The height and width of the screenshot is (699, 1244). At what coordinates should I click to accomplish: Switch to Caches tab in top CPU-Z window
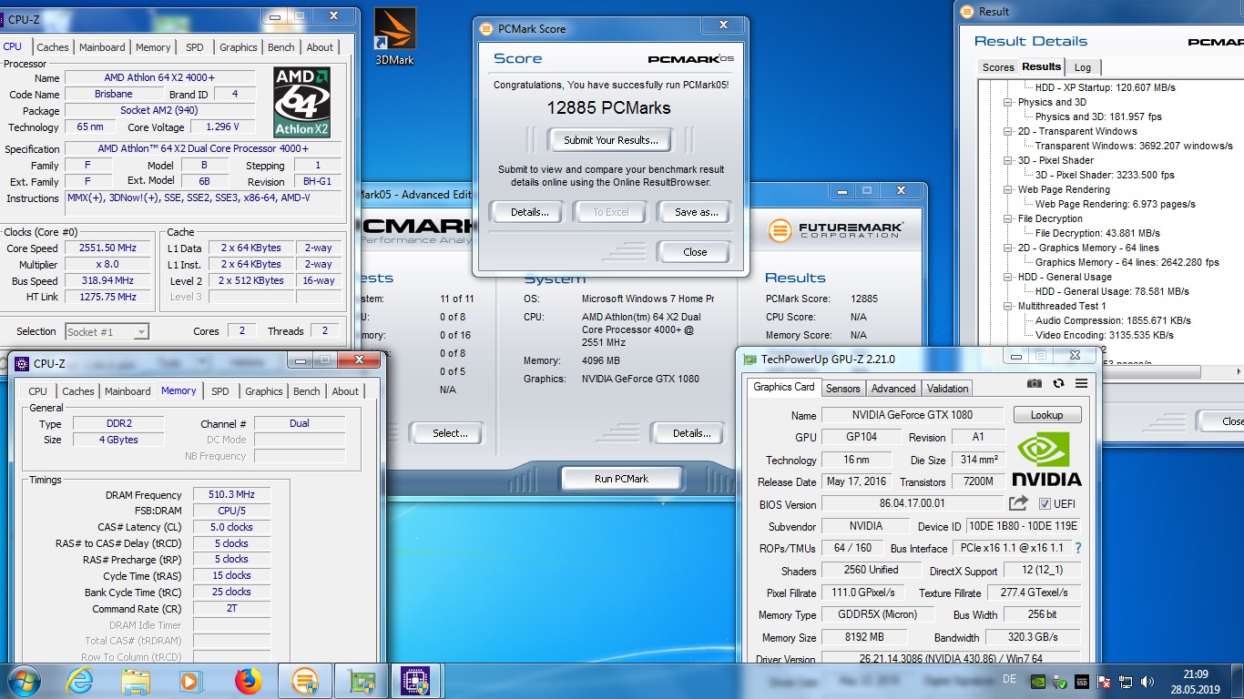tap(52, 47)
